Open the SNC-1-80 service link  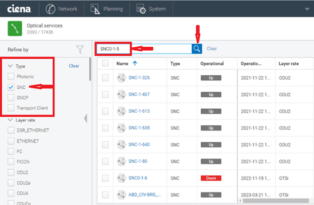[138, 161]
